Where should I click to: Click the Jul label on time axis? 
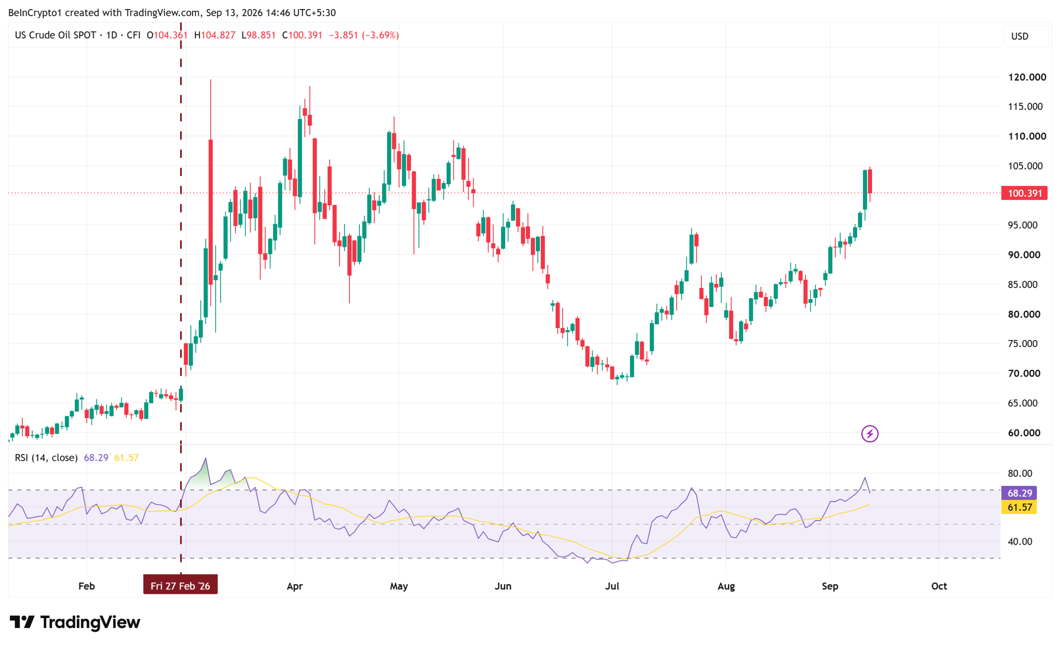(x=612, y=586)
